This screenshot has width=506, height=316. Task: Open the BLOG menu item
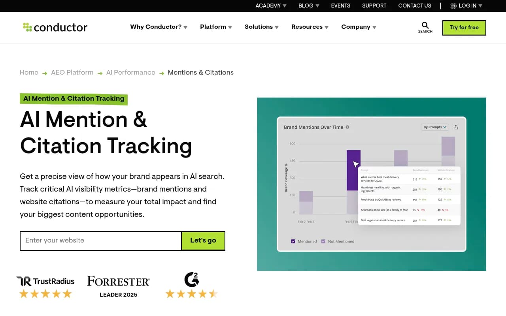(x=305, y=6)
